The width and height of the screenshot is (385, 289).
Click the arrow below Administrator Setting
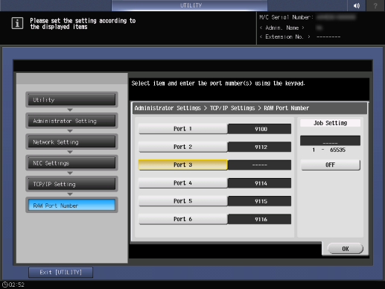(70, 131)
